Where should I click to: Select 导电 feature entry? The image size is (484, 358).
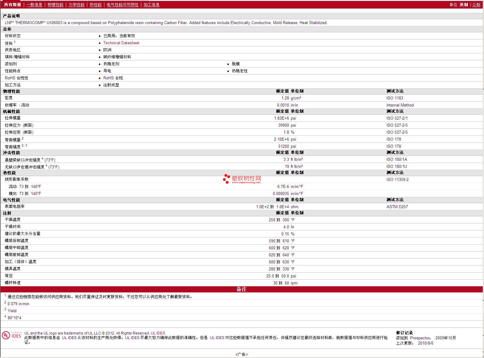(107, 71)
